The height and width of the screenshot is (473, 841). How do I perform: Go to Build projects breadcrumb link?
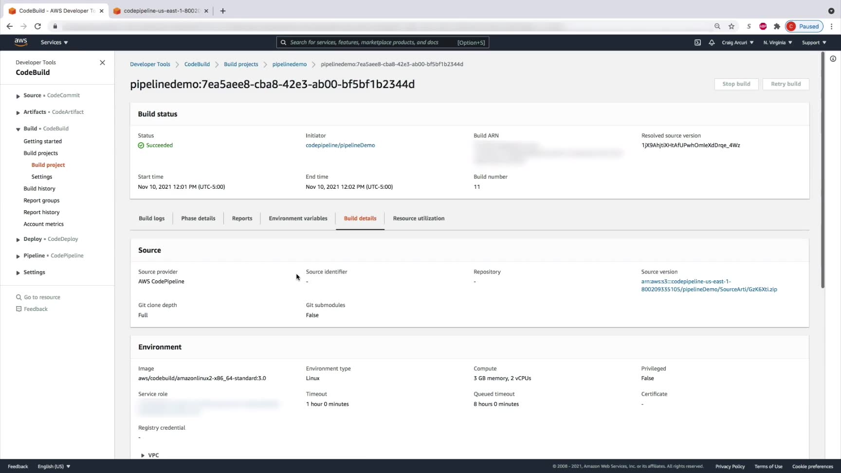click(241, 64)
